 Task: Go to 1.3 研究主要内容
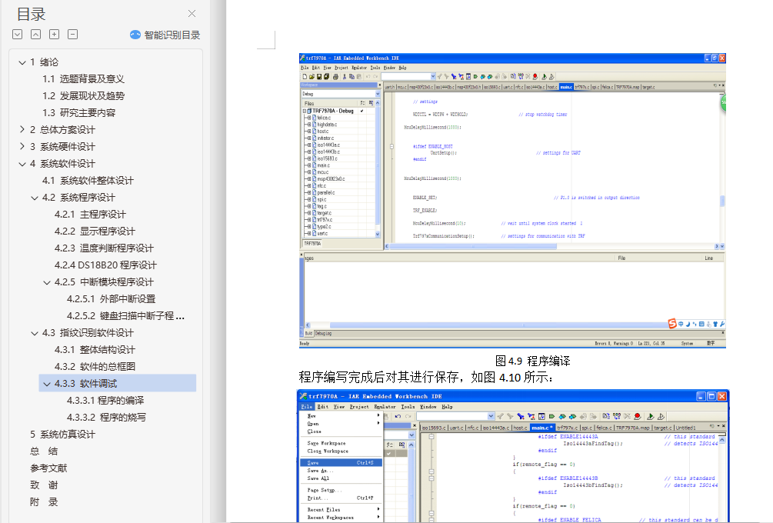click(79, 113)
